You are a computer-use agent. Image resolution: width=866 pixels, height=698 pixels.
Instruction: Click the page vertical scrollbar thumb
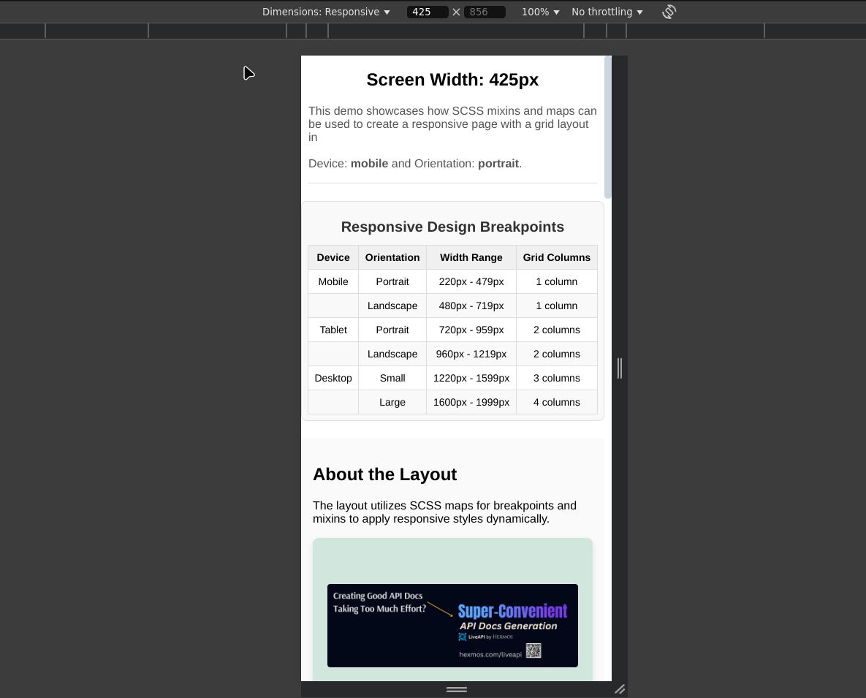[x=608, y=127]
